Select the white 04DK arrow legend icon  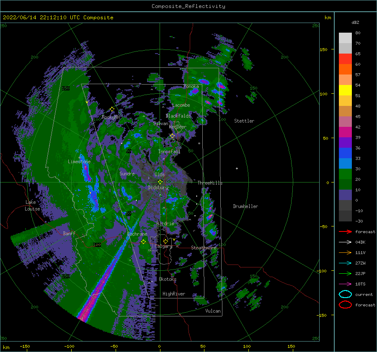point(345,242)
